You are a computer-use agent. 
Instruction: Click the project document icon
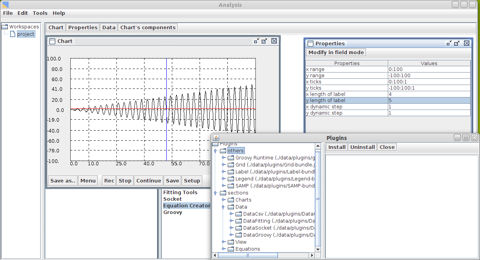tap(13, 34)
